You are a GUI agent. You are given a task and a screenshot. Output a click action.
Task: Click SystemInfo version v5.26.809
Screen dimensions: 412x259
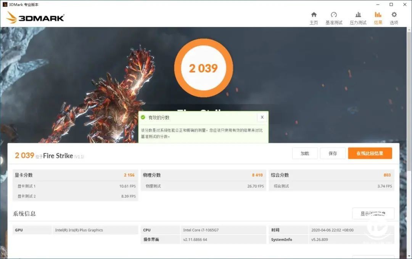(x=320, y=240)
